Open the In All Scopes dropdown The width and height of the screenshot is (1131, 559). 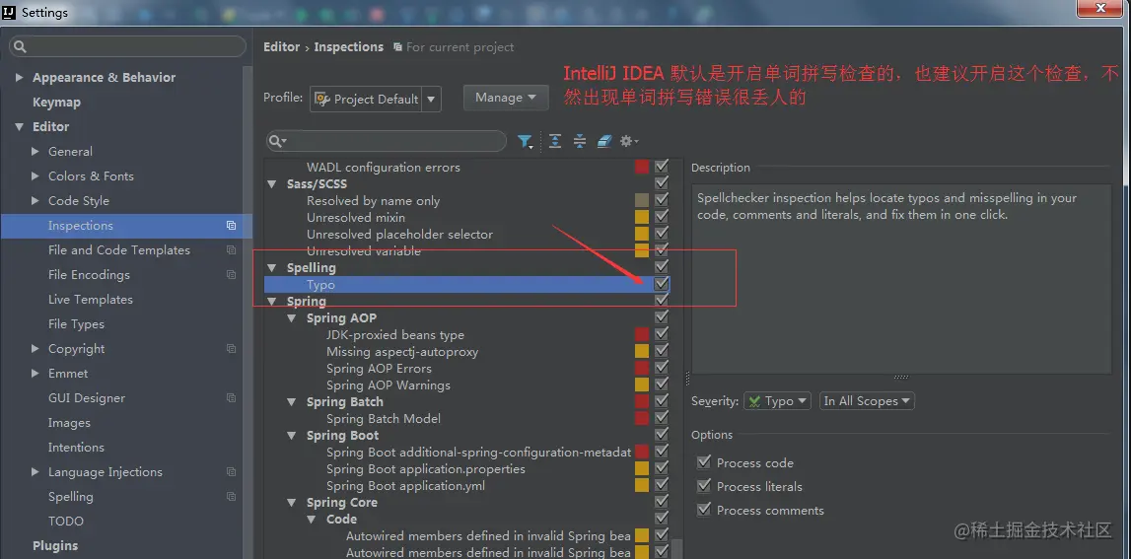coord(867,401)
